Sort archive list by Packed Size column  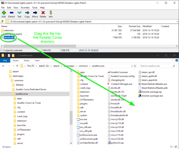(135, 26)
